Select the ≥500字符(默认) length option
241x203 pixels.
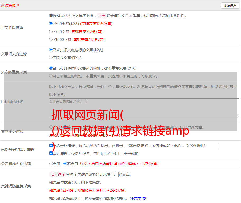[x=51, y=24]
